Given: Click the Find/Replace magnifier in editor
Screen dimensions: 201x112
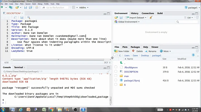Looking at the screenshot, I should (x=28, y=17).
